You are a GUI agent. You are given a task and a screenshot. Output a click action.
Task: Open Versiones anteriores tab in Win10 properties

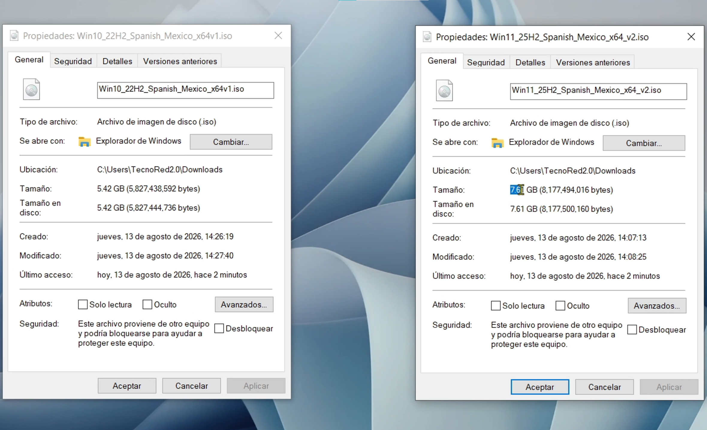coord(180,61)
